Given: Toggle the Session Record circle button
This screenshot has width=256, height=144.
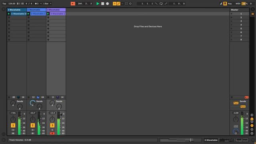Looking at the screenshot, I should click(x=130, y=4).
